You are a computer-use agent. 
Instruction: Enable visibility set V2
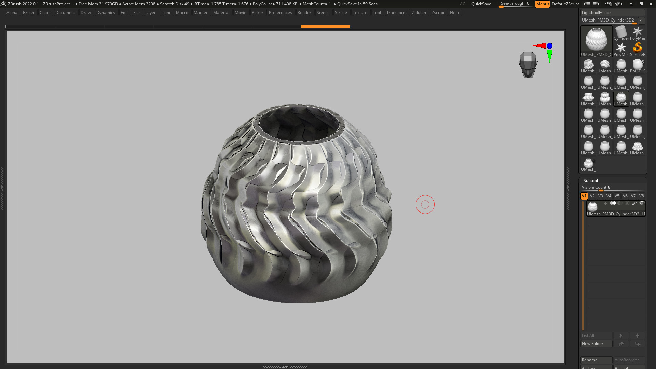coord(592,196)
